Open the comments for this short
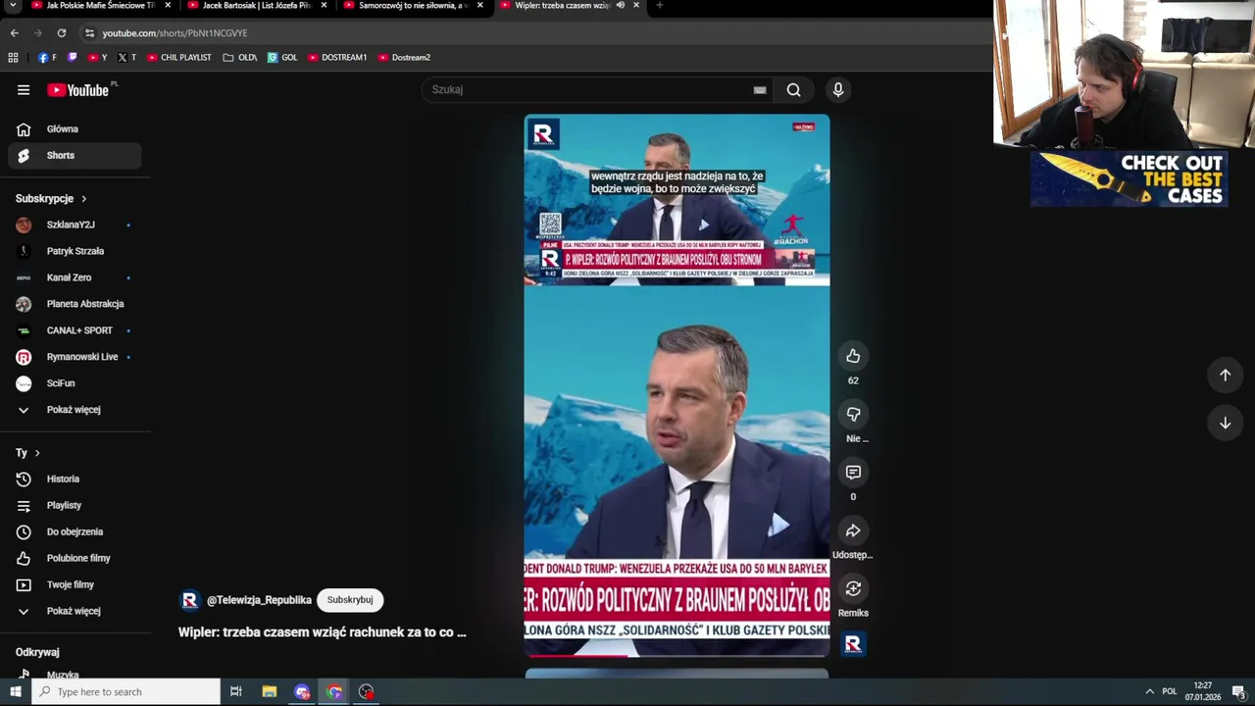This screenshot has height=706, width=1255. click(853, 473)
